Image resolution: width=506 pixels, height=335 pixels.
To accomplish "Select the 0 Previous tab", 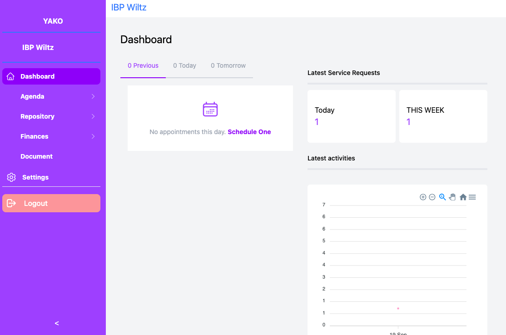I will [x=143, y=65].
